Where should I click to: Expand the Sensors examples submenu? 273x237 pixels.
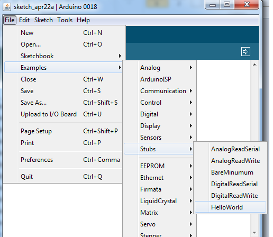160,138
